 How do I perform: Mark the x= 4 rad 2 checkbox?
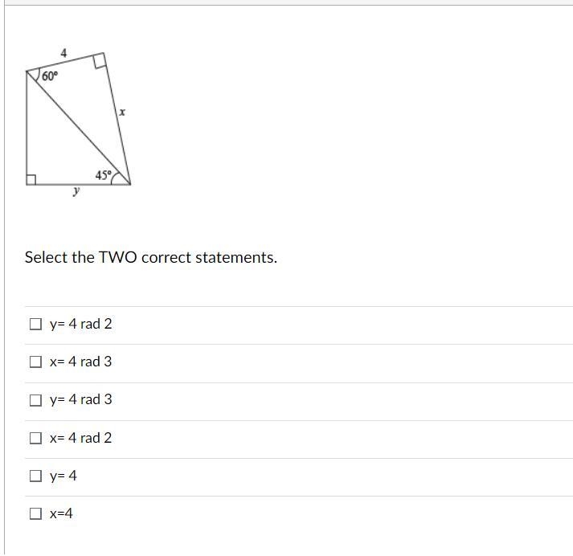35,438
